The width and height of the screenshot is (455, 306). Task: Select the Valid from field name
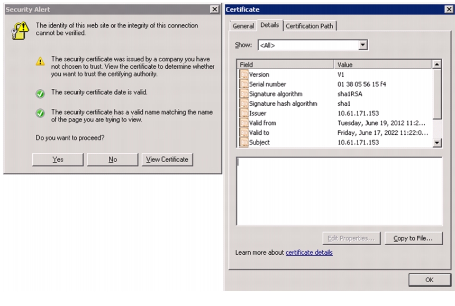click(262, 123)
